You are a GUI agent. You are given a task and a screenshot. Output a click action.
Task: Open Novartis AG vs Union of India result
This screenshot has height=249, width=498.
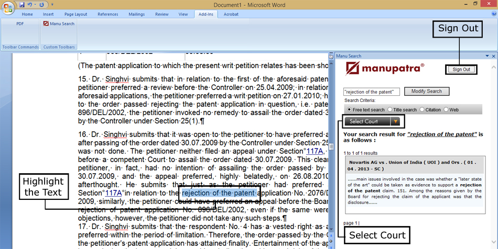tap(415, 165)
